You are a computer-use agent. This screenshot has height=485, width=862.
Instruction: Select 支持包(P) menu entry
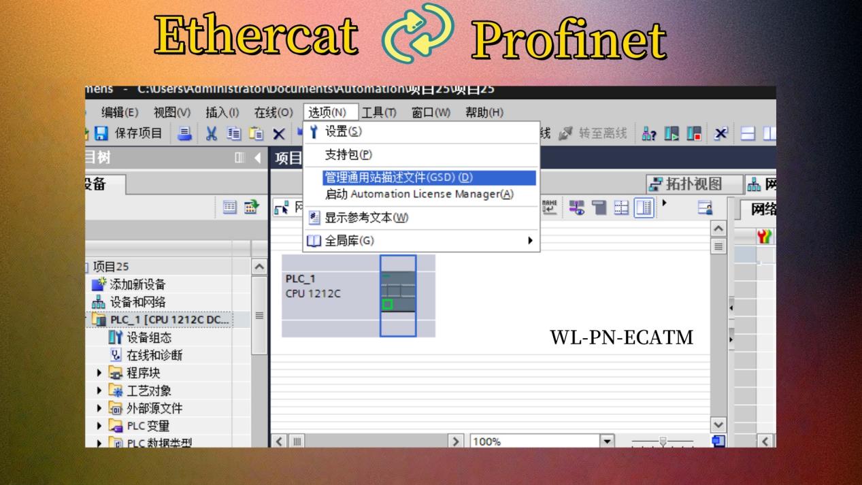click(x=421, y=155)
